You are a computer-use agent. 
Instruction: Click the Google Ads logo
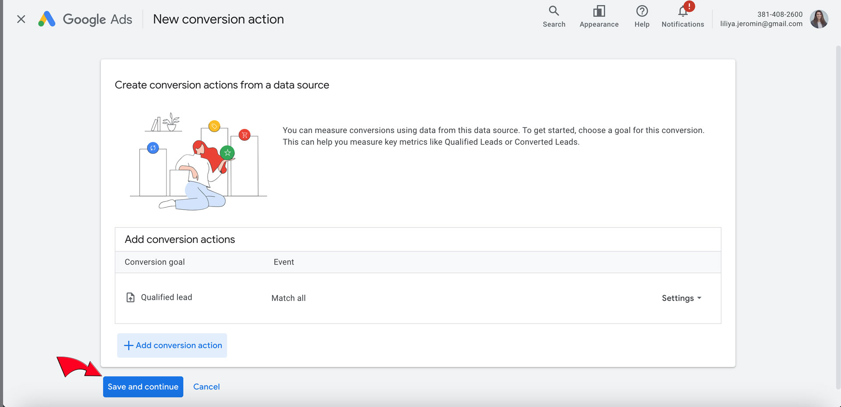click(85, 19)
